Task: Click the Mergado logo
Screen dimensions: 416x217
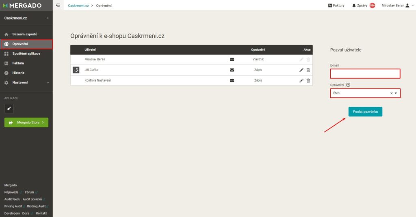Action: [x=22, y=5]
